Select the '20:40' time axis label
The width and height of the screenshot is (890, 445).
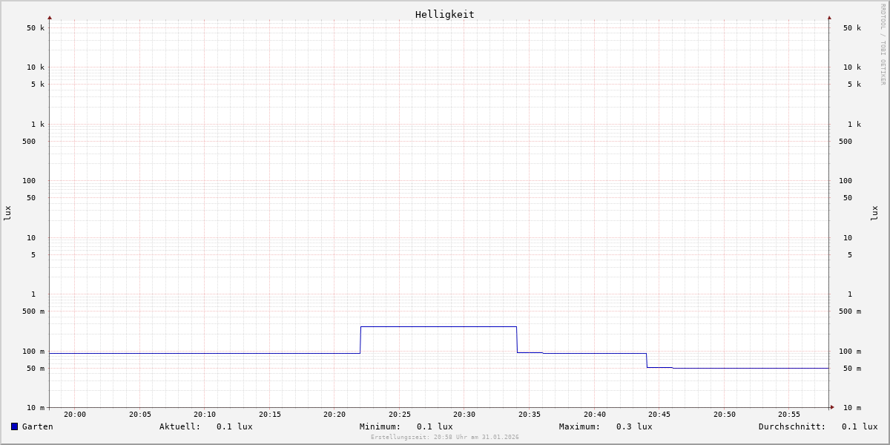coord(595,415)
